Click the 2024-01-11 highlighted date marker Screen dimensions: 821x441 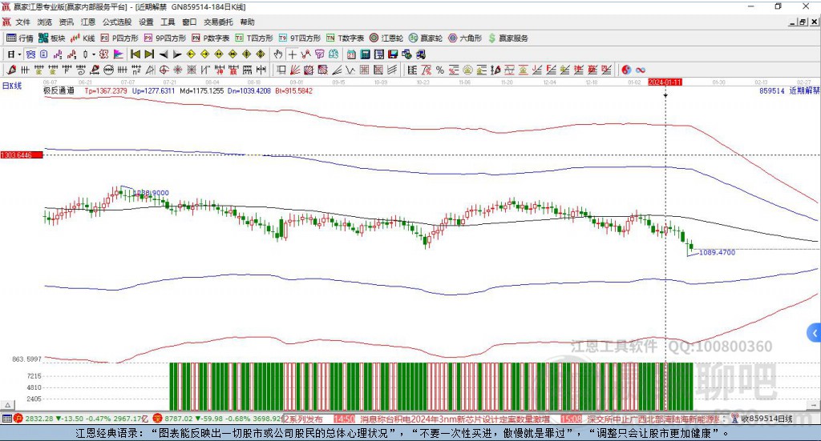pos(665,82)
